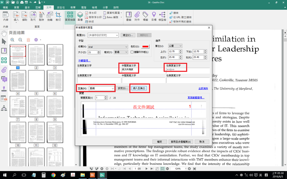Click the 旋轉 rotate pages icon
Screen dimensions: 287x179
coord(49,16)
